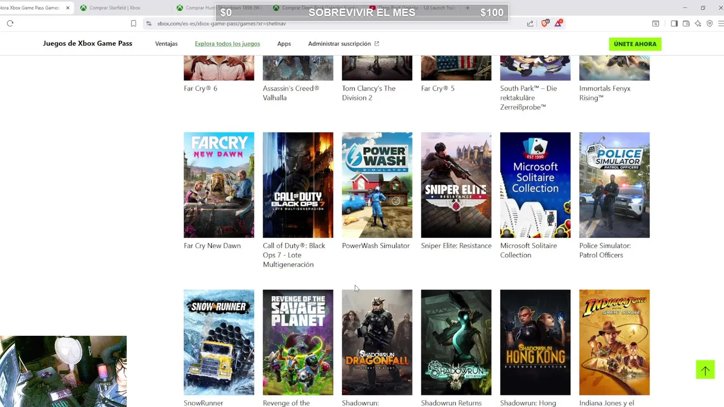Click Microsoft Solitaire Collection title text
The width and height of the screenshot is (724, 407).
(528, 250)
